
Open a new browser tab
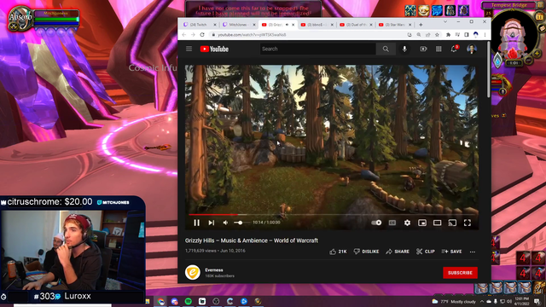tap(421, 25)
